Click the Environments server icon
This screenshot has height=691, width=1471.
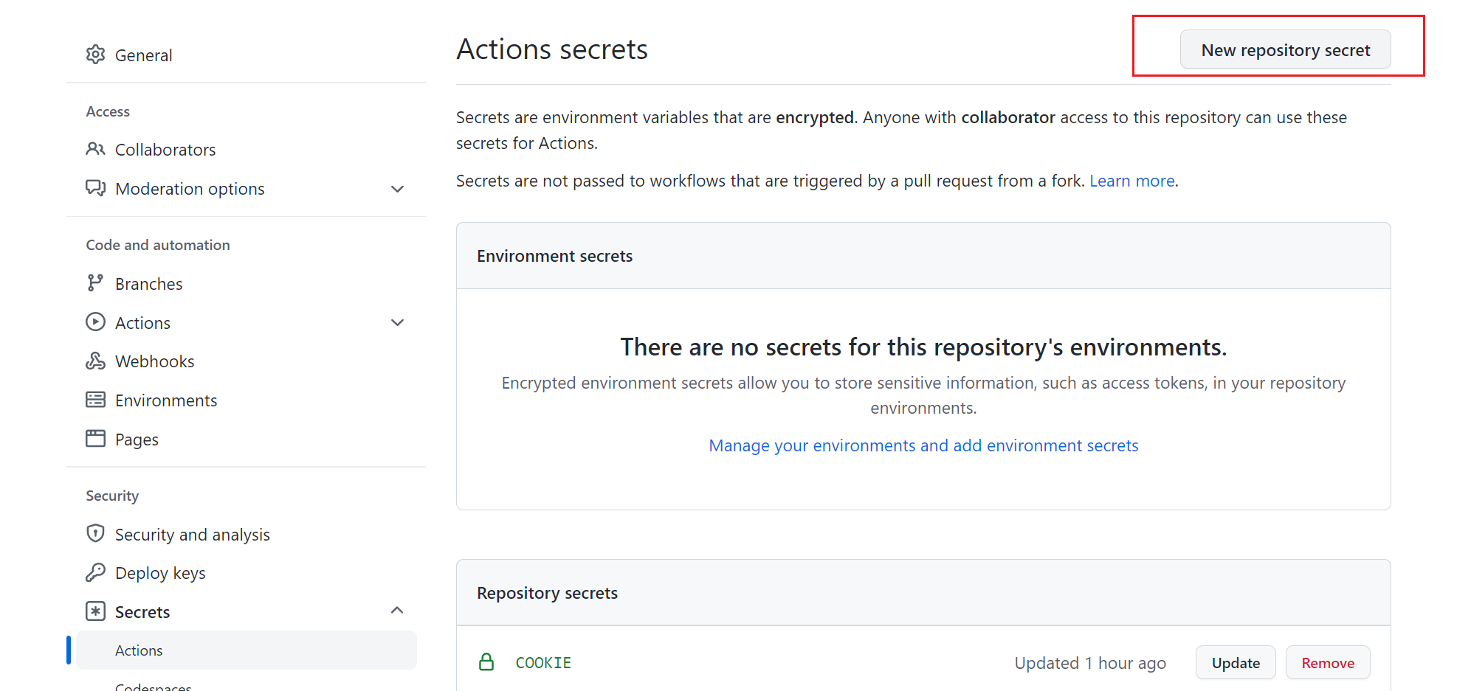click(95, 400)
